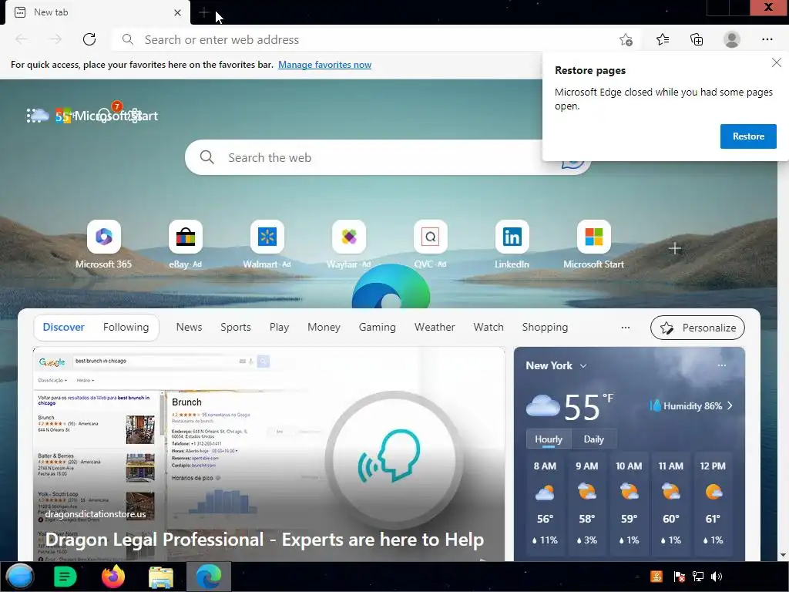Open a new tab with the plus button
Image resolution: width=789 pixels, height=592 pixels.
(x=203, y=12)
